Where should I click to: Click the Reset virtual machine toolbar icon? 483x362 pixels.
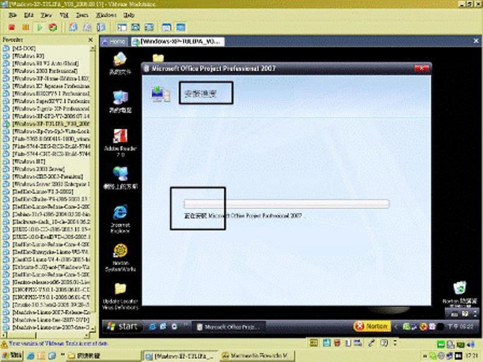coord(53,27)
